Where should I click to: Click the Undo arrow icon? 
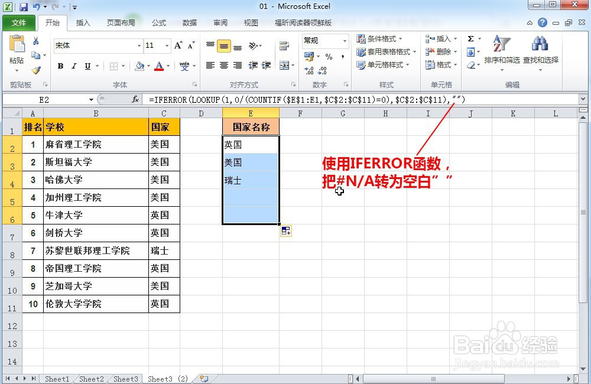pyautogui.click(x=36, y=6)
